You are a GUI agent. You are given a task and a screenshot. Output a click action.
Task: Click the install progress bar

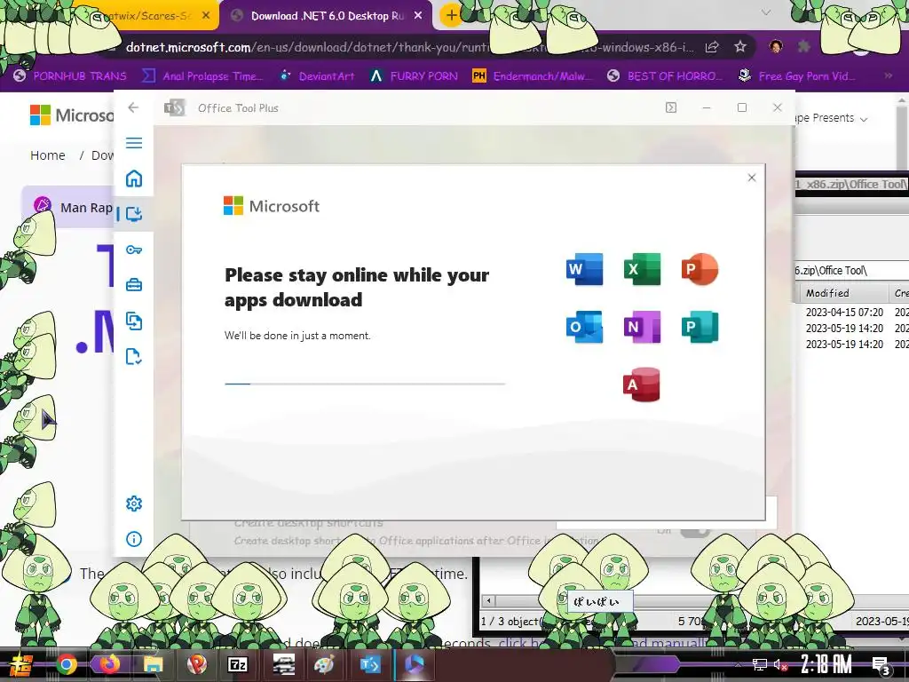coord(365,384)
